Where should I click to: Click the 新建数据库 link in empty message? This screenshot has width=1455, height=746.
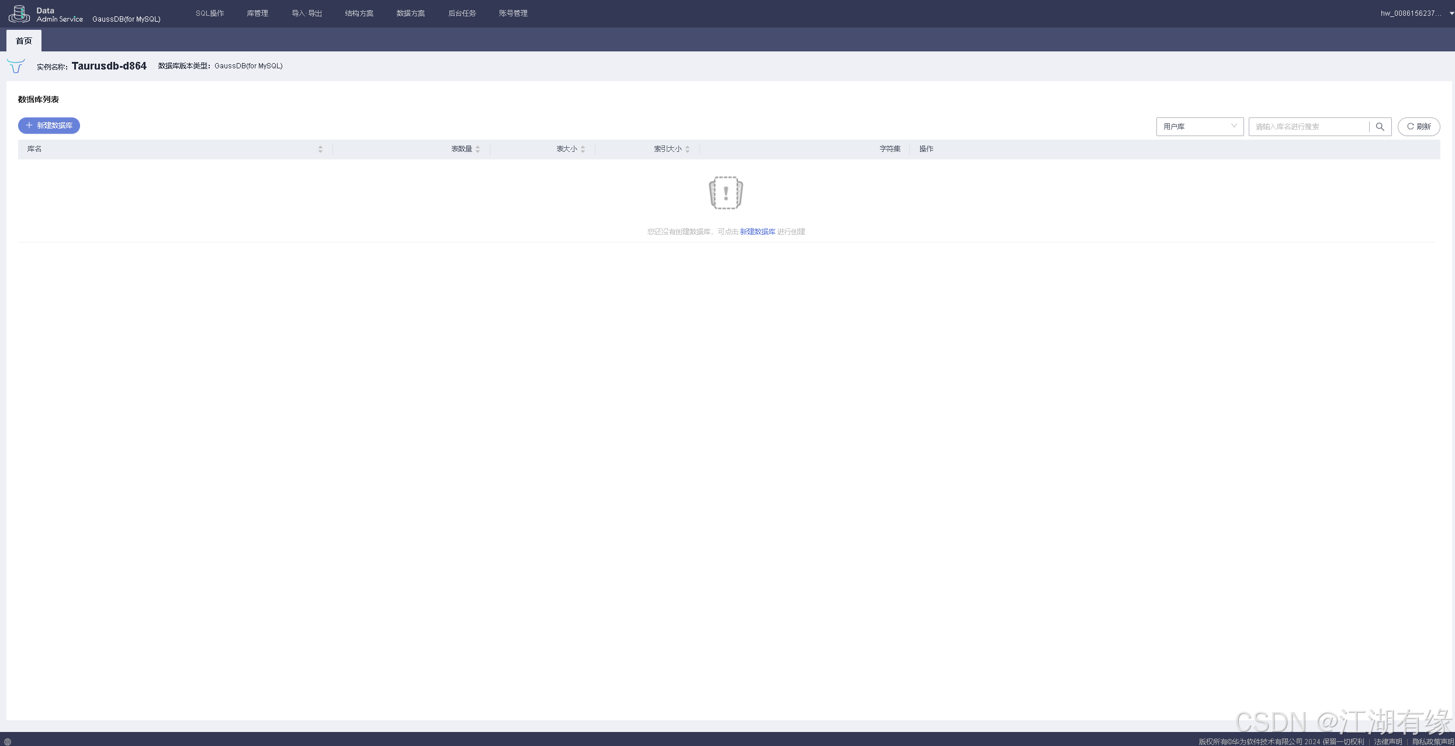(x=757, y=232)
